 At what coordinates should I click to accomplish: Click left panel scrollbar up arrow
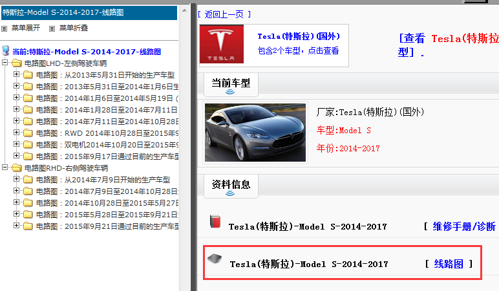pos(184,10)
